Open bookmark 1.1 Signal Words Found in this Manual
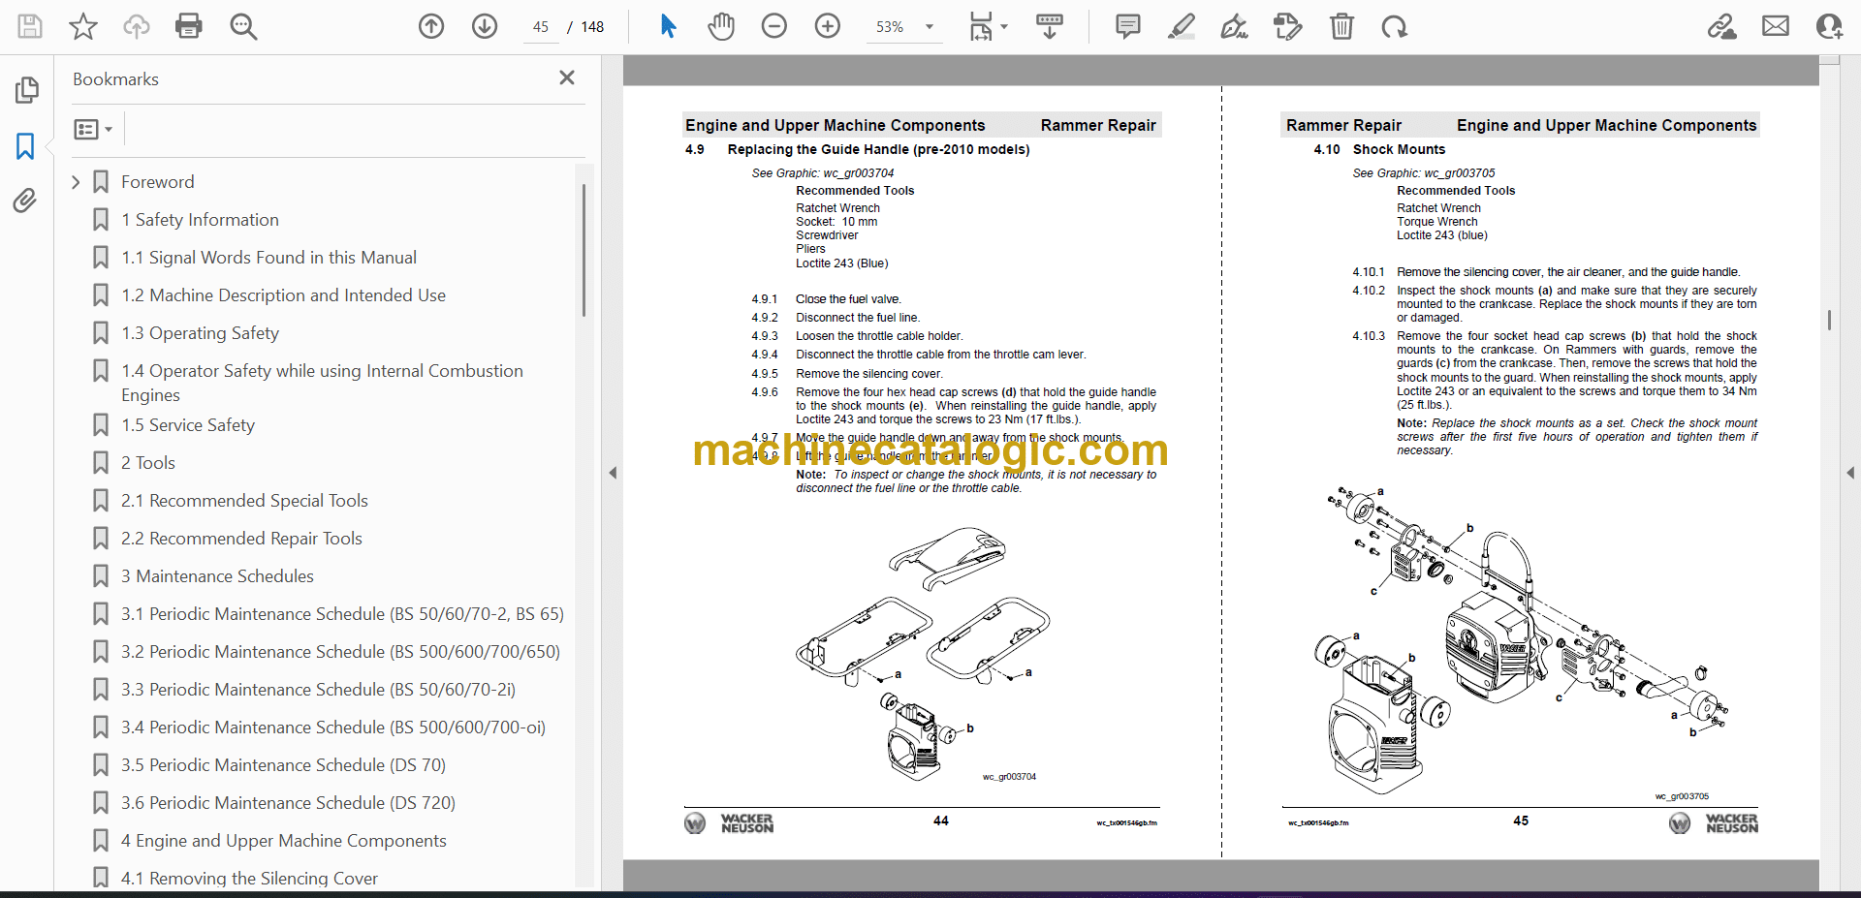Image resolution: width=1861 pixels, height=898 pixels. click(x=268, y=258)
